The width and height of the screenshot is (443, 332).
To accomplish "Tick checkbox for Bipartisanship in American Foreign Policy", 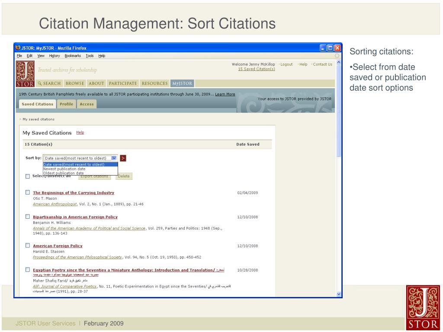I will point(28,217).
